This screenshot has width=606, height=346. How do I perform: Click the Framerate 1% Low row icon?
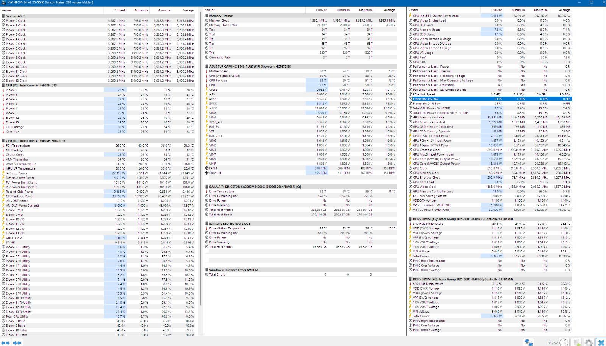(410, 99)
